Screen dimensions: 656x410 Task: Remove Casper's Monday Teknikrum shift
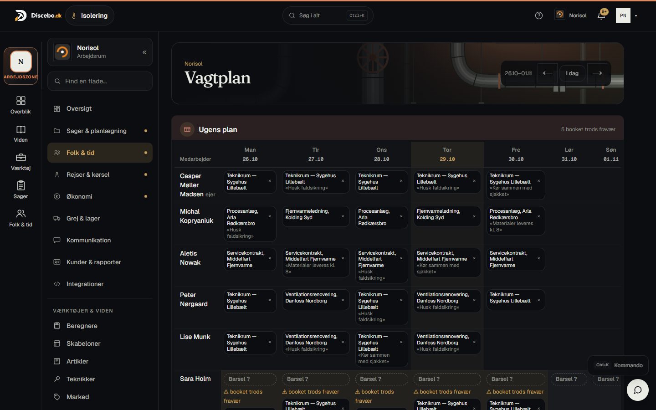[x=270, y=181]
